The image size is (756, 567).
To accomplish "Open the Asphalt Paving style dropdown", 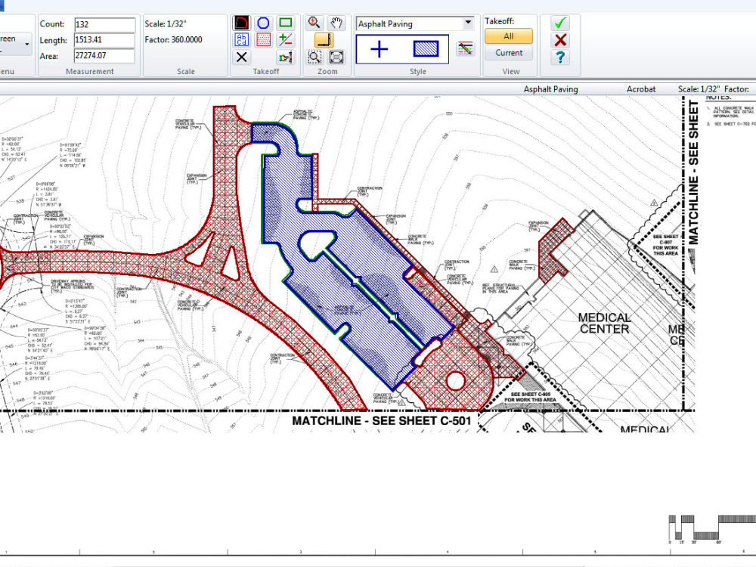I will (468, 23).
